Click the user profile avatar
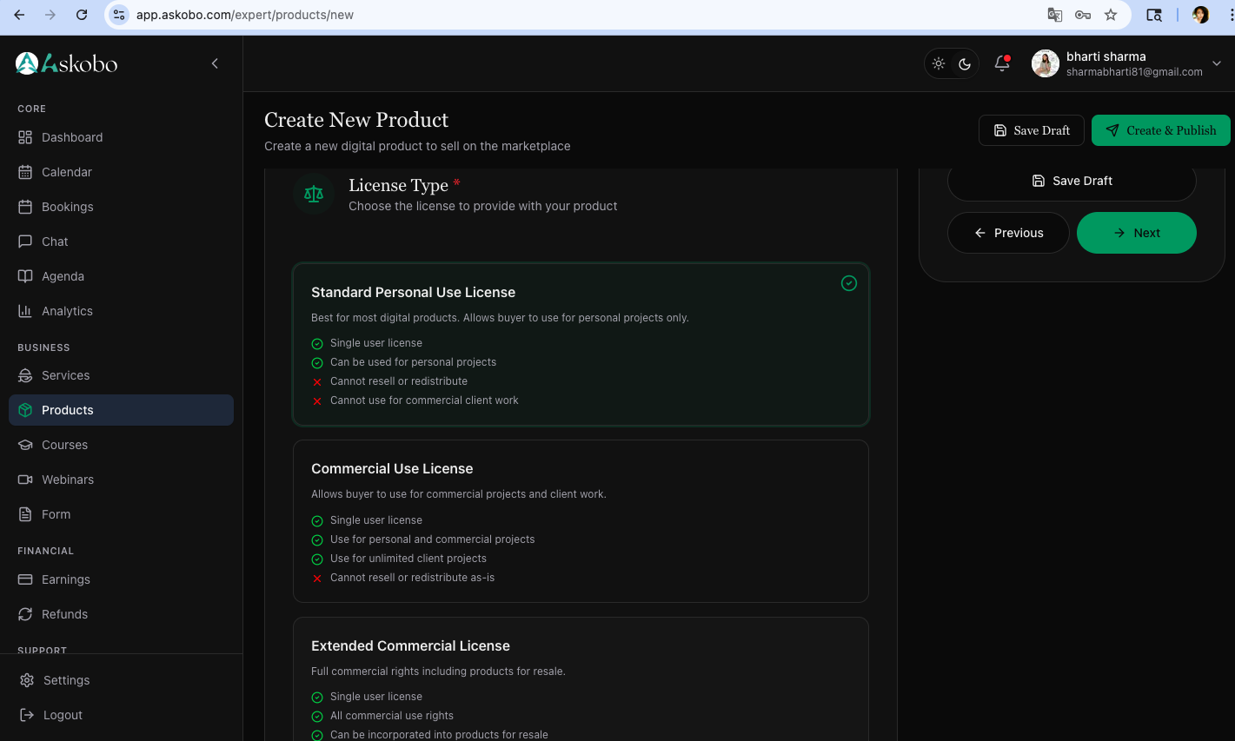 [1045, 63]
